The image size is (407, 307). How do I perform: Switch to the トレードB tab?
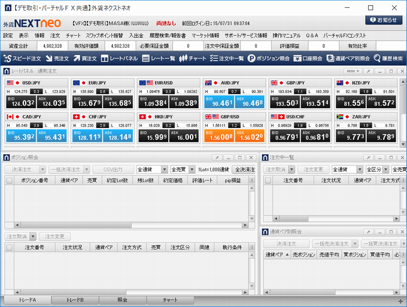[75, 300]
